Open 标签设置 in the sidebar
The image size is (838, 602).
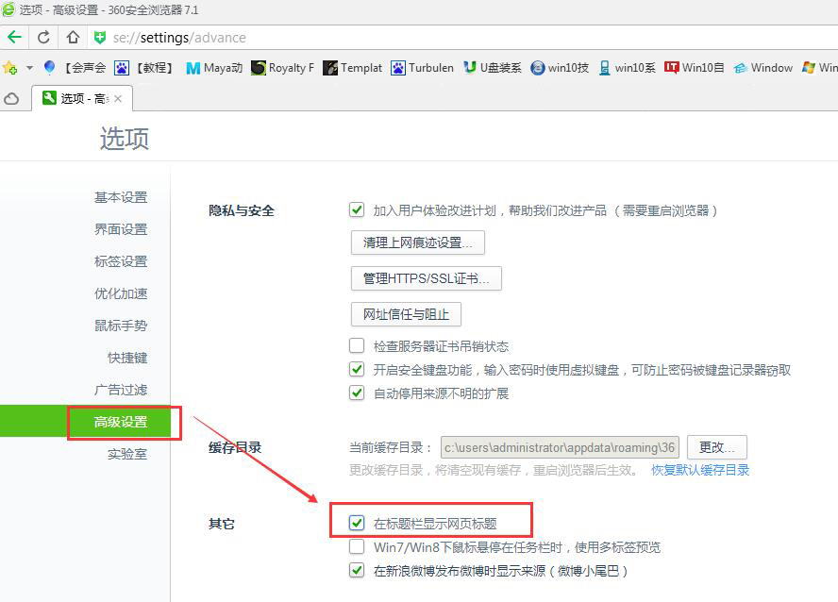[x=121, y=261]
